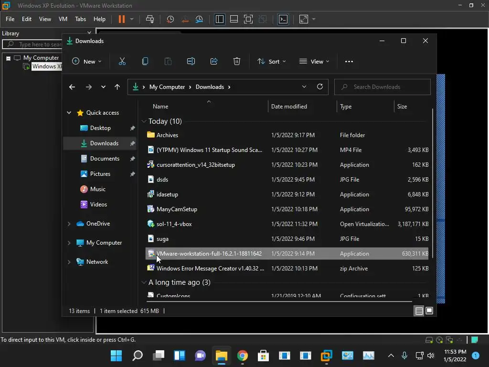Select Music in navigation pane
This screenshot has width=489, height=367.
97,189
